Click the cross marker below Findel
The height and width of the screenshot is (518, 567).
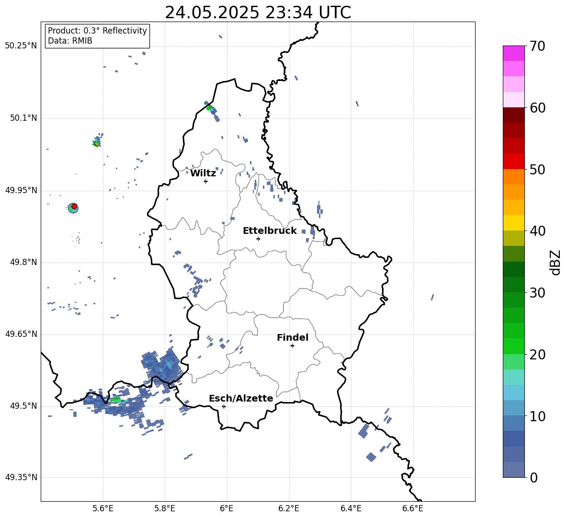(292, 346)
